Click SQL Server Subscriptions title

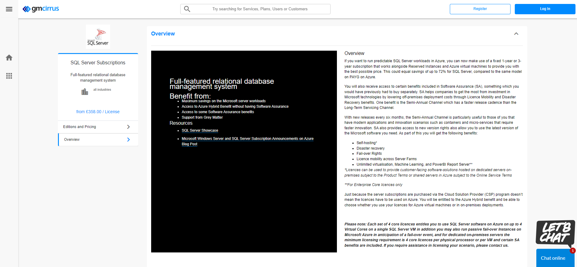coord(98,63)
